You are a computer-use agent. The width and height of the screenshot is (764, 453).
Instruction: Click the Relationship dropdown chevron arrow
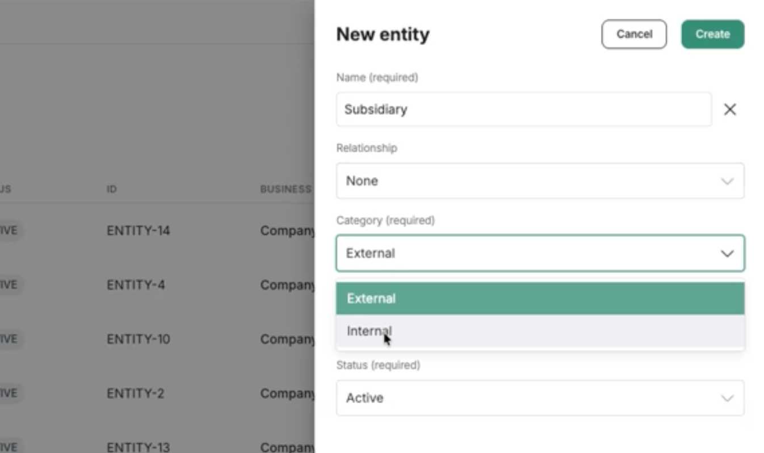(727, 182)
